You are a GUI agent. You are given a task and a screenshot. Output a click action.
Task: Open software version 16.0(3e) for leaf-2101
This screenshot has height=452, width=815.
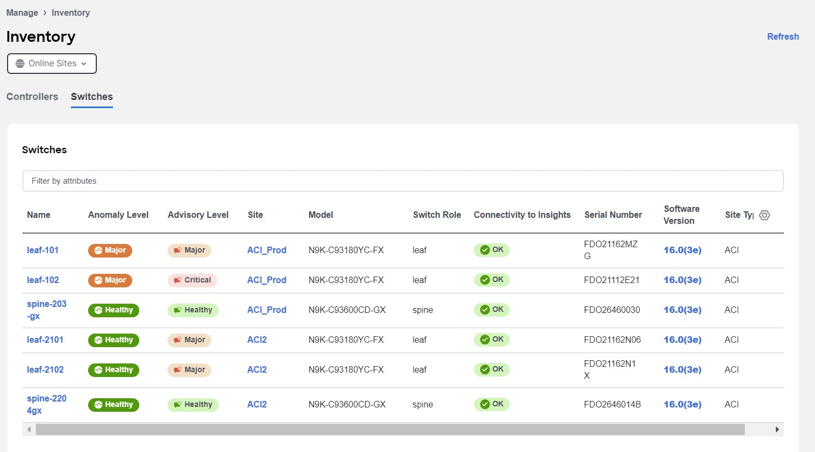click(682, 340)
